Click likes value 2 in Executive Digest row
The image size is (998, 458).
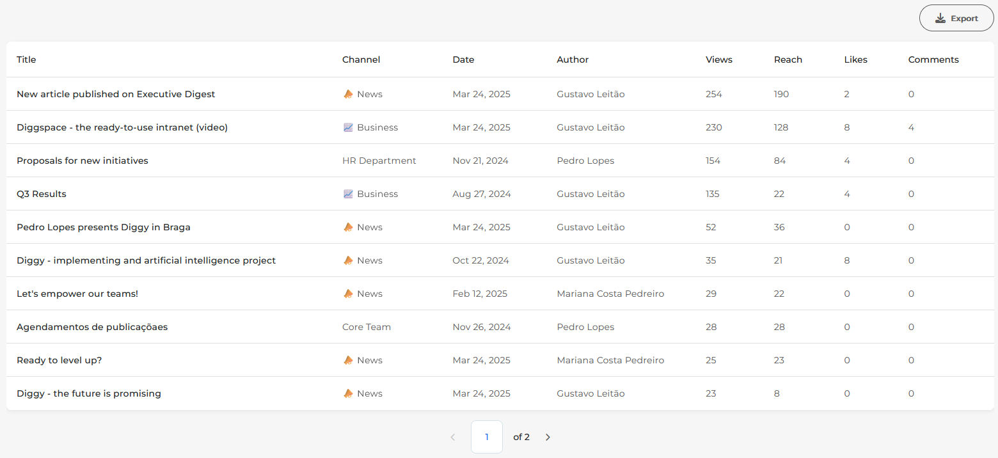pyautogui.click(x=847, y=94)
